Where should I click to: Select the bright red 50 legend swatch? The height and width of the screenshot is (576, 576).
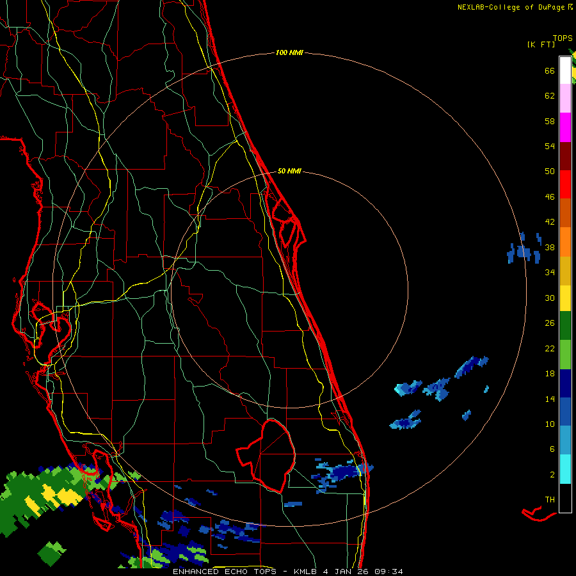[565, 184]
